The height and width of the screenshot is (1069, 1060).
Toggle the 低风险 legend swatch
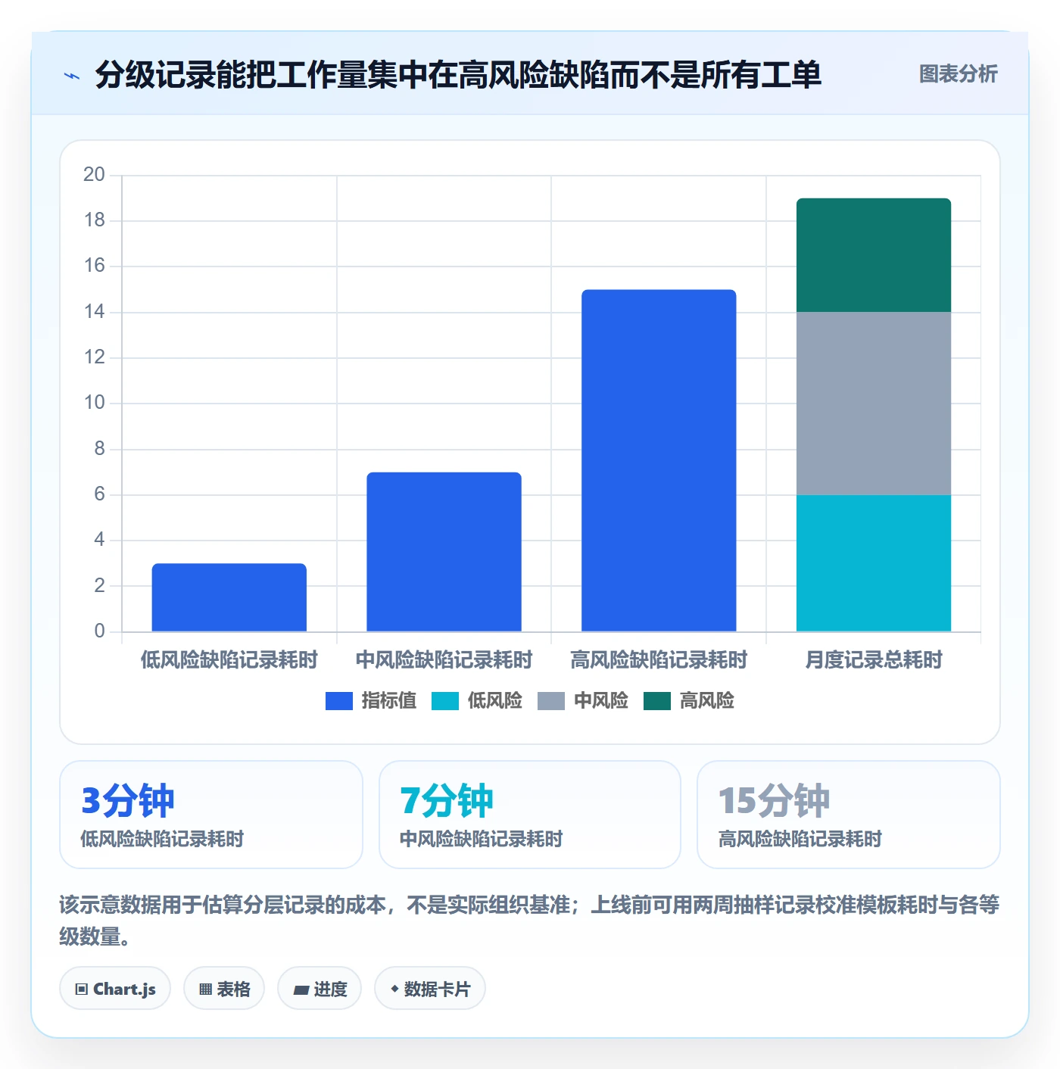445,701
